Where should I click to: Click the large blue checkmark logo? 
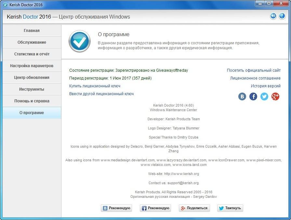[80, 41]
